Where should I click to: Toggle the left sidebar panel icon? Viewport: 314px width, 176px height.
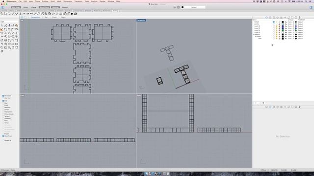tap(3, 7)
